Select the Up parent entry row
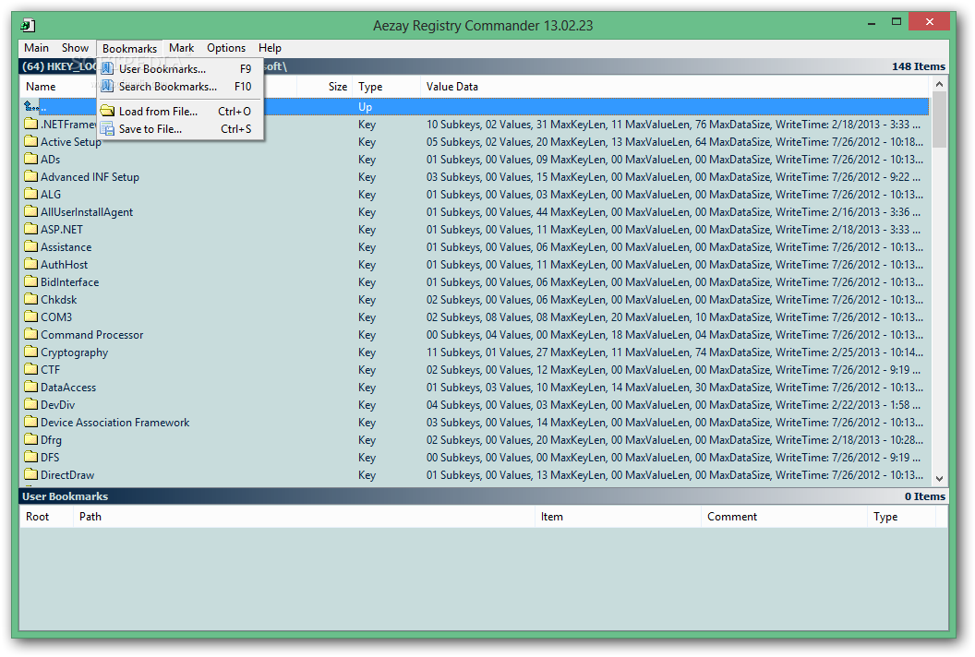This screenshot has height=657, width=975. coord(475,107)
